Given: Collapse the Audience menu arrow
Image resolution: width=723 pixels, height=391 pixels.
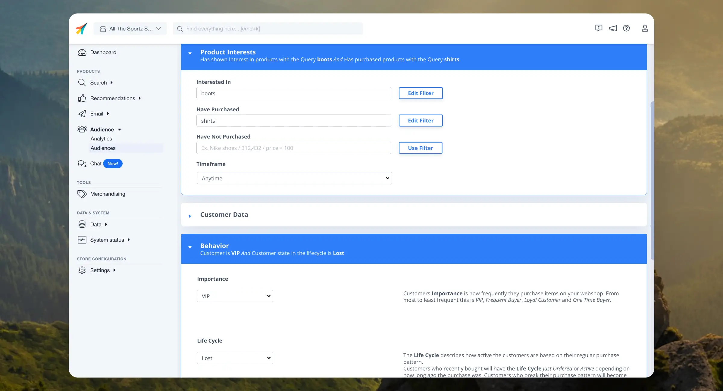Looking at the screenshot, I should [119, 130].
